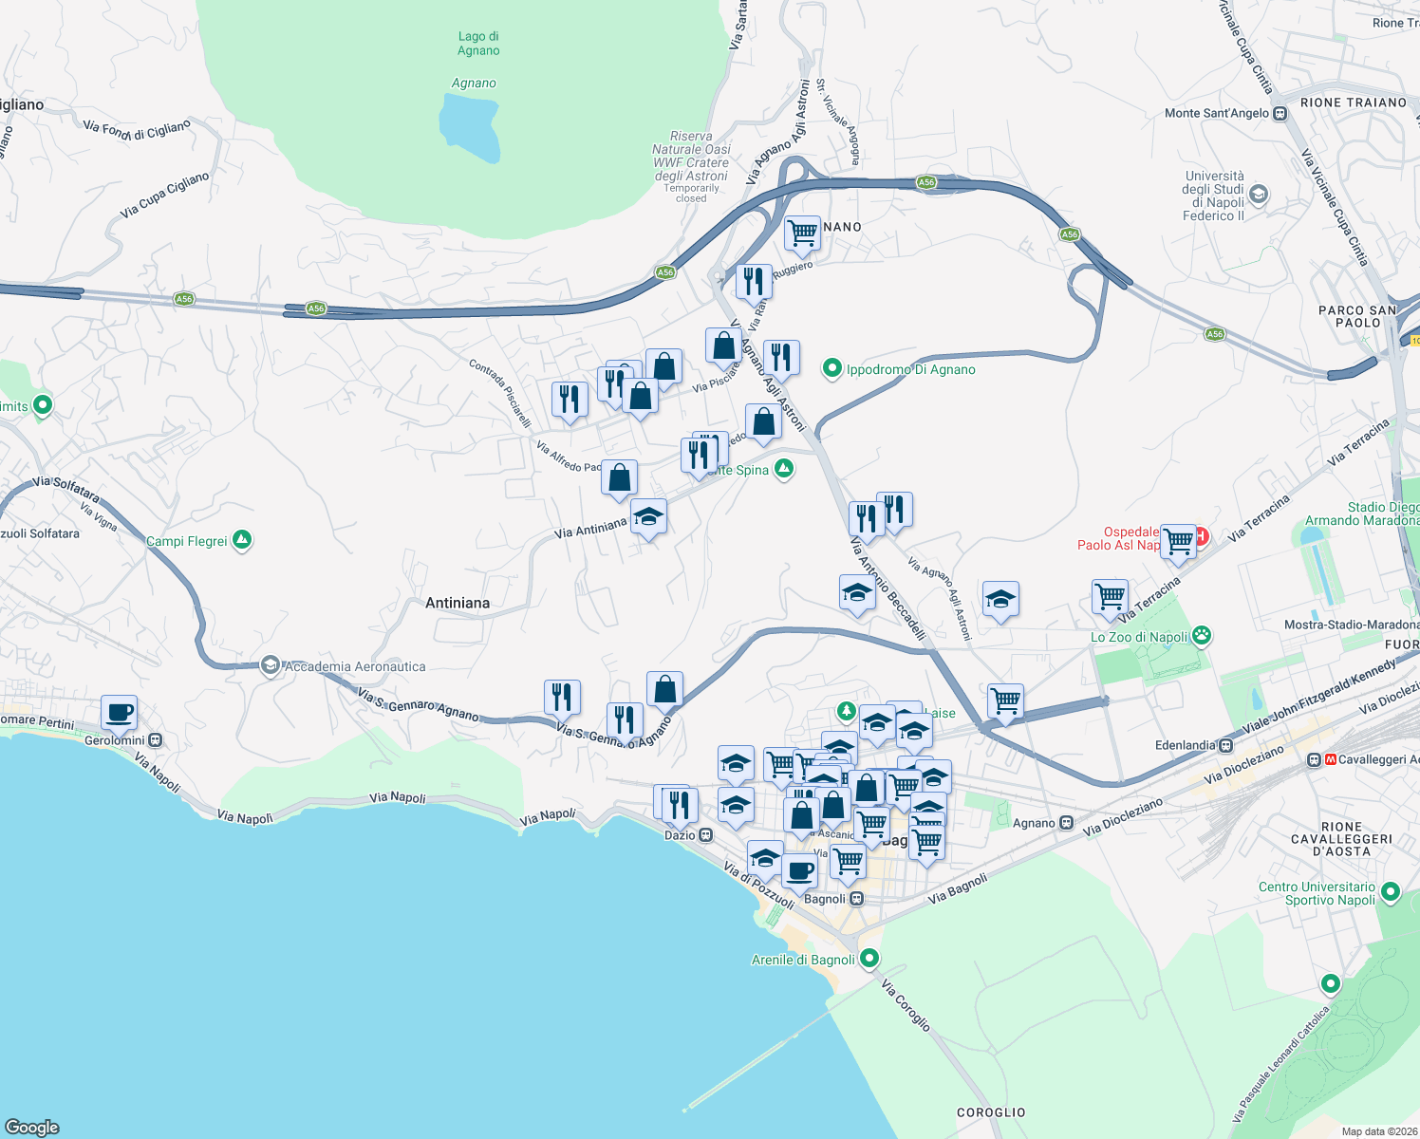The image size is (1420, 1139).
Task: Select the shopping cart marker near Ospedale Paolo
Action: click(1178, 541)
